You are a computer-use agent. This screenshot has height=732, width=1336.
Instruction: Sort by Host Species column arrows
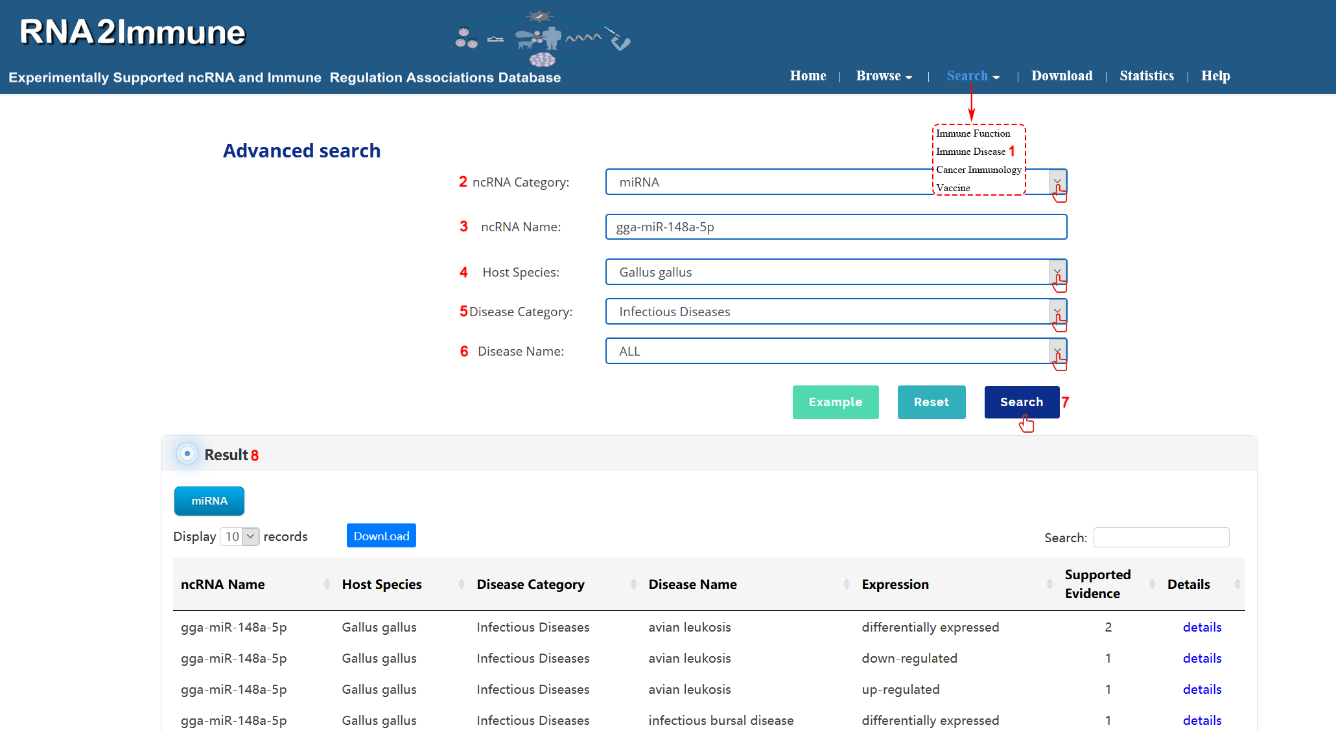coord(462,584)
